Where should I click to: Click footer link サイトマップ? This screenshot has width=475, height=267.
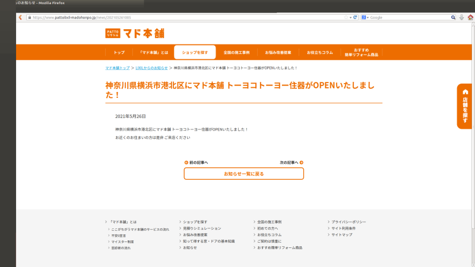pos(342,234)
